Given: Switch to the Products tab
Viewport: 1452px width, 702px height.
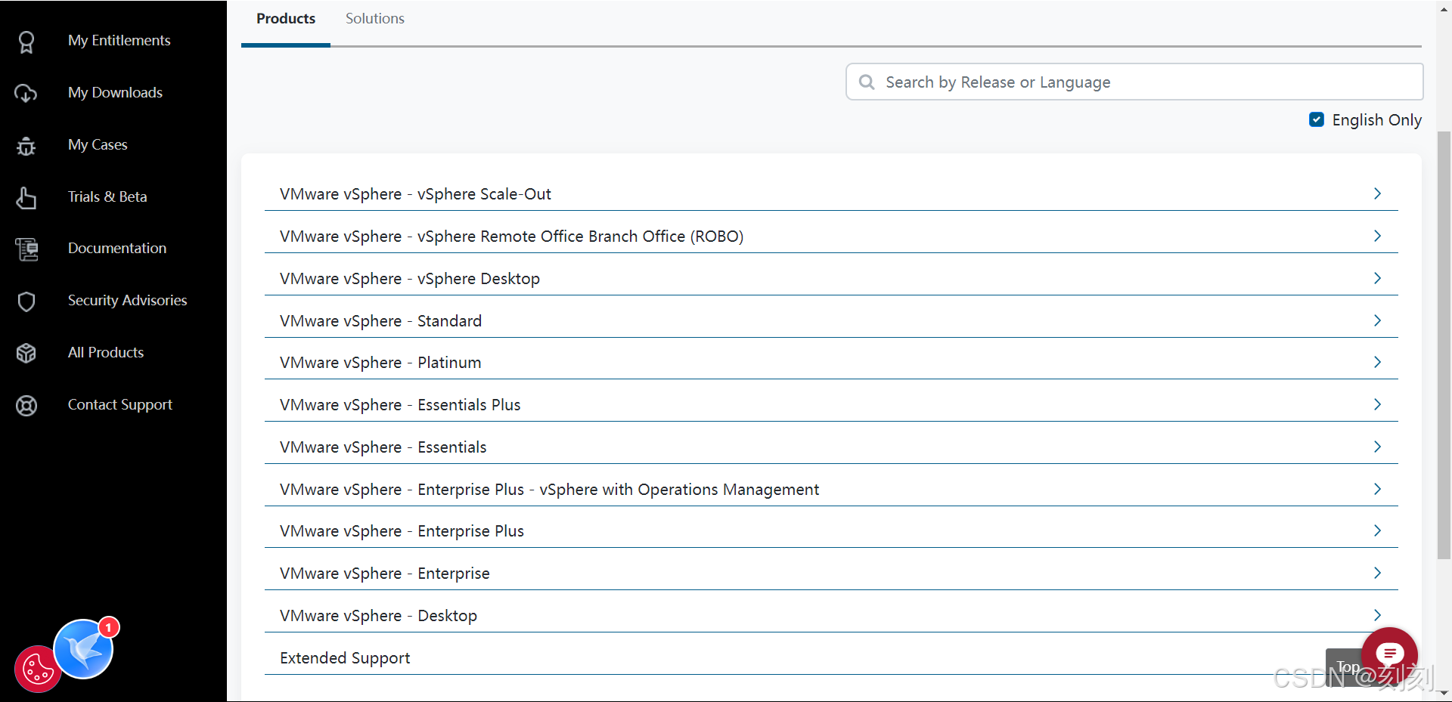Looking at the screenshot, I should click(286, 19).
